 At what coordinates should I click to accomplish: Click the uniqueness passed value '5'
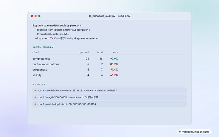[88, 70]
